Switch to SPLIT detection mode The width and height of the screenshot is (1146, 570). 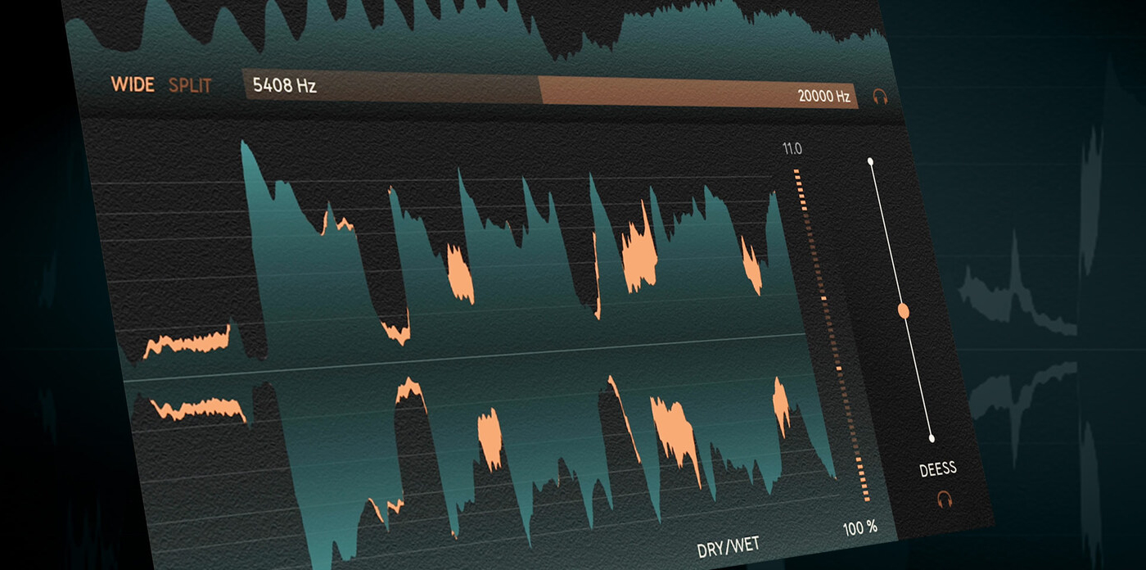click(x=190, y=85)
